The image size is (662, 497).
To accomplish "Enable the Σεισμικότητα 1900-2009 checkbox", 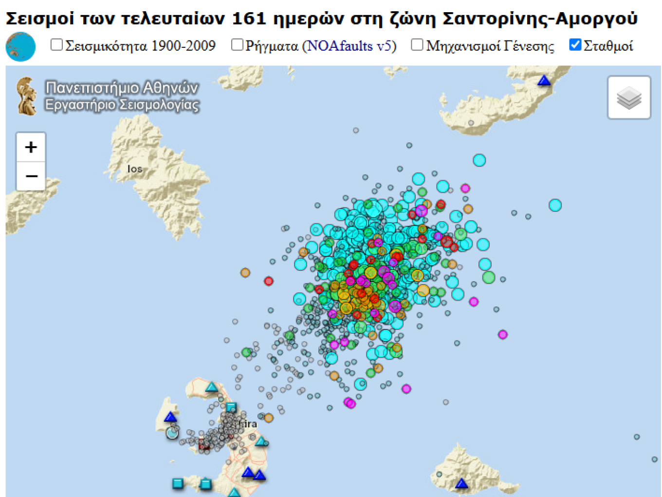I will coord(57,45).
